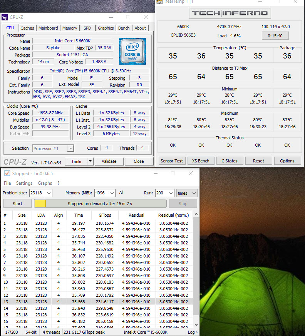The height and width of the screenshot is (336, 305).
Task: Click the Core Voltage value 1.488 V
Action: [99, 62]
